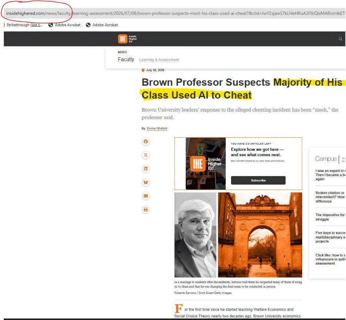Share article on Bluesky butterfly icon
This screenshot has width=346, height=320.
pyautogui.click(x=146, y=182)
